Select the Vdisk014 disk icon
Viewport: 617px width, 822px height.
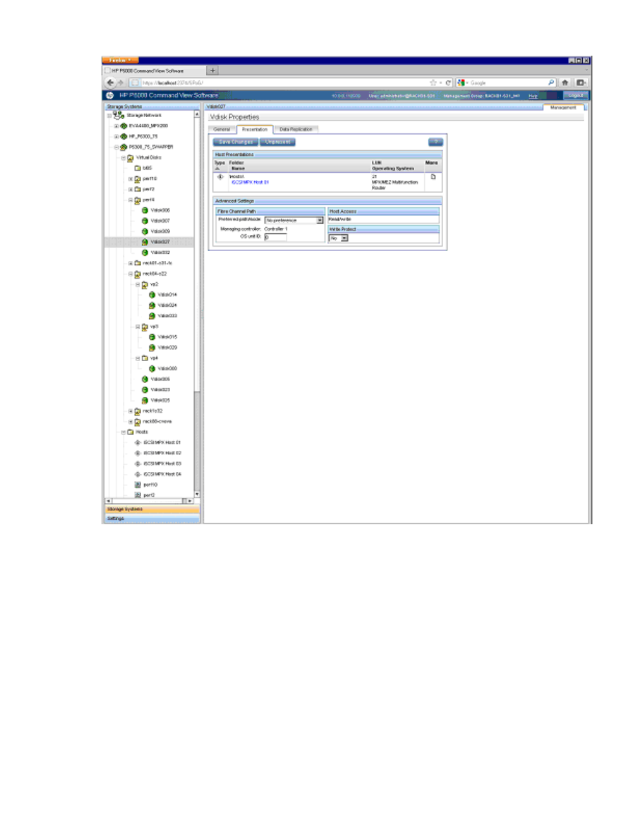152,294
